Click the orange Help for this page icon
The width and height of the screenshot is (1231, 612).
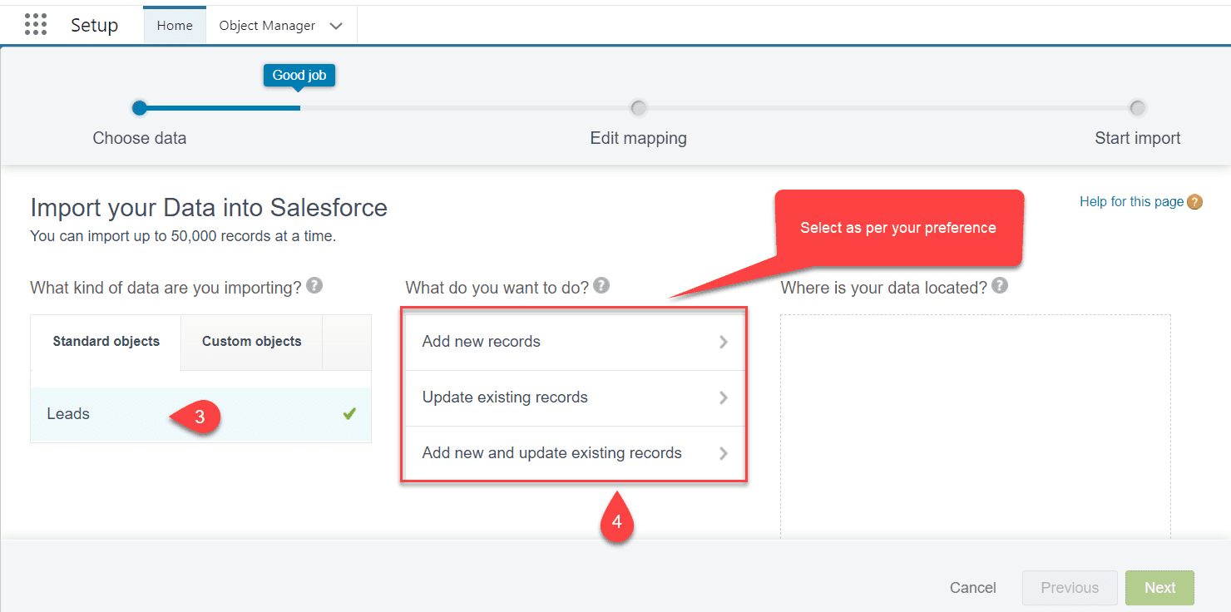point(1195,201)
